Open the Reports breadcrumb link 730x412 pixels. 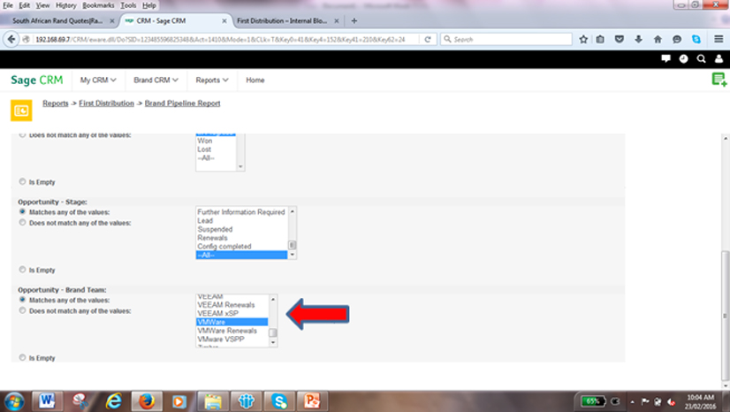tap(56, 103)
